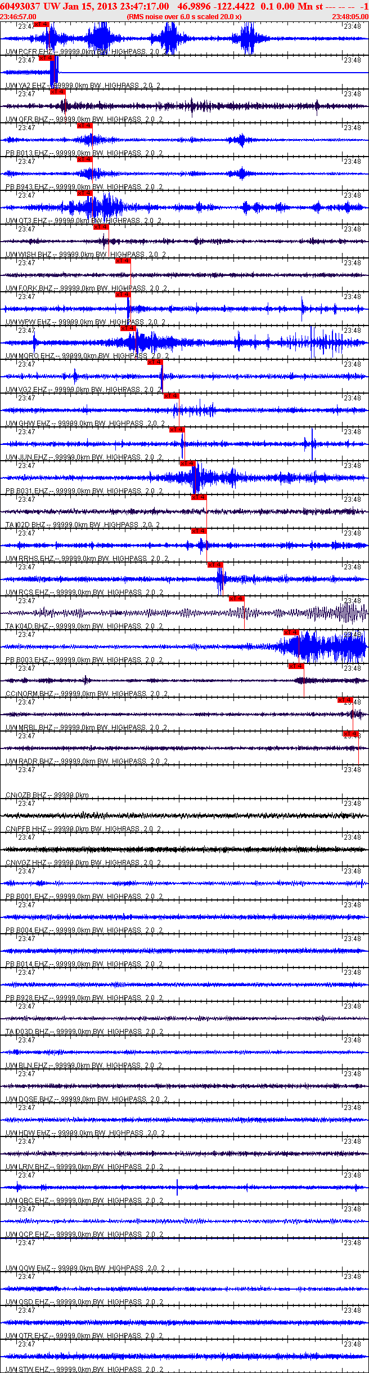Click the coordinates 46.9896 -122.4422
Viewport: 369px width, 1373px height.
216,6
